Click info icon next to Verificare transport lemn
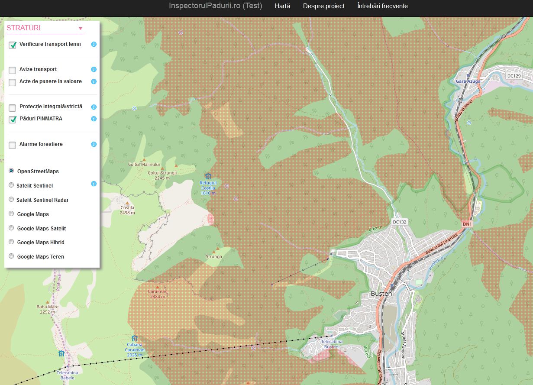 coord(94,44)
